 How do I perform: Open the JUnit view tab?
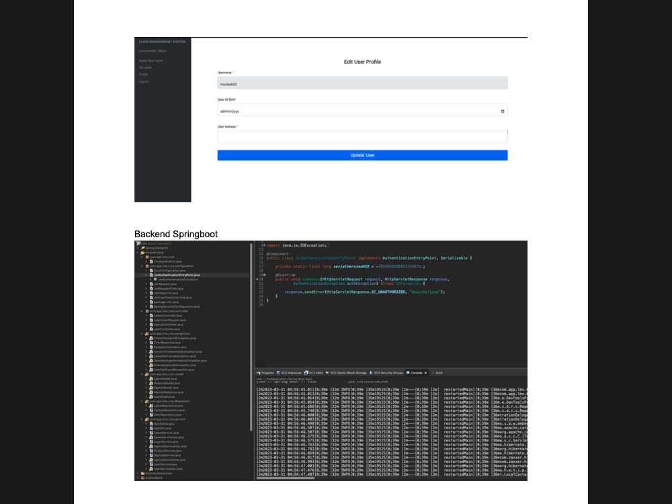[x=437, y=373]
